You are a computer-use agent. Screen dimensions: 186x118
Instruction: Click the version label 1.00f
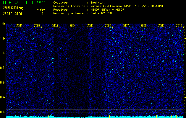pyautogui.click(x=41, y=2)
